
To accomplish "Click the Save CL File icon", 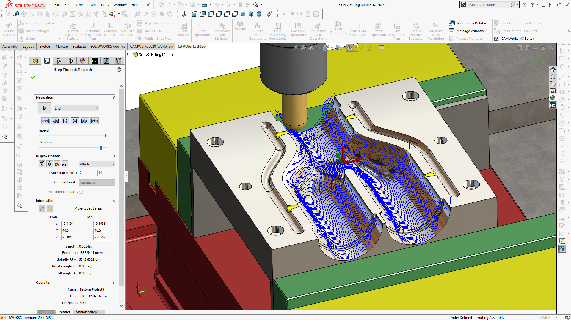I will [139, 31].
